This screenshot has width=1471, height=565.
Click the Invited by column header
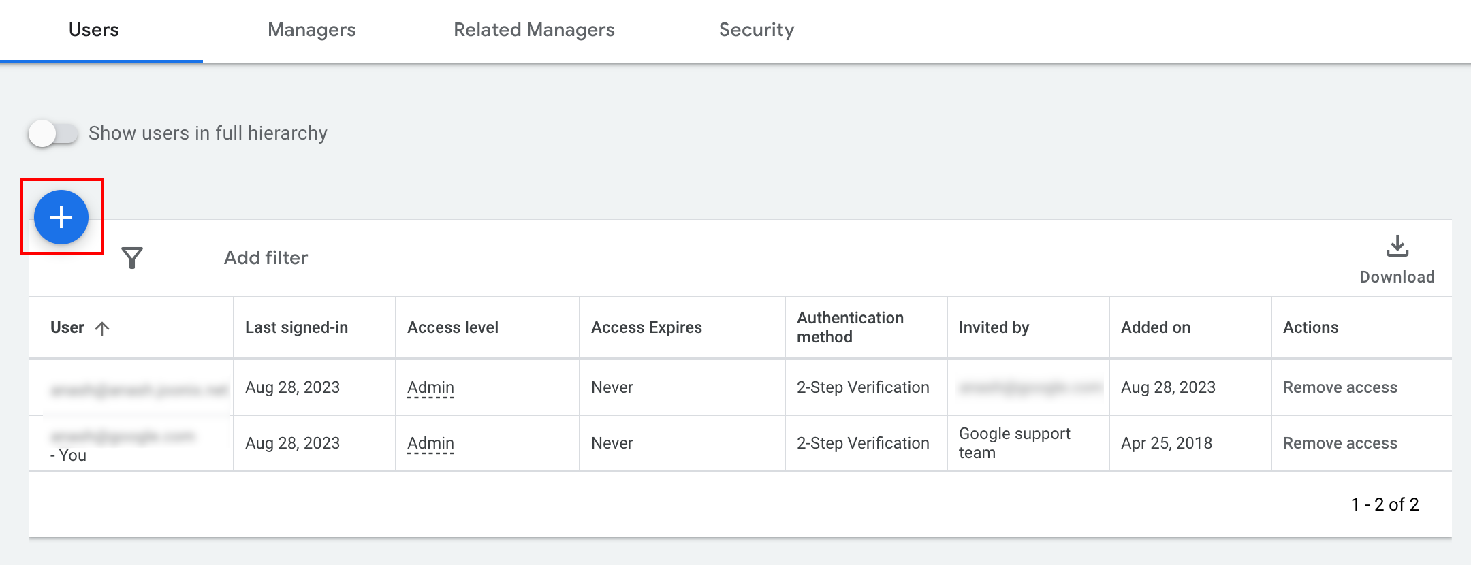pyautogui.click(x=994, y=327)
